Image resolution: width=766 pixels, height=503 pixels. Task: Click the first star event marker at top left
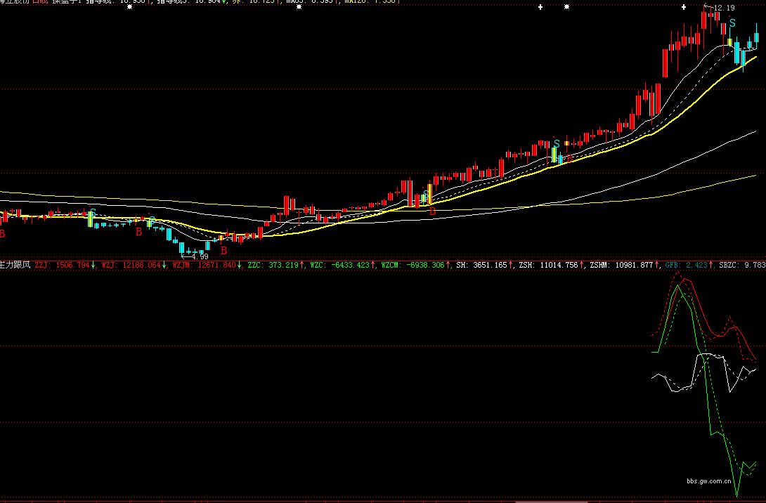tap(129, 7)
